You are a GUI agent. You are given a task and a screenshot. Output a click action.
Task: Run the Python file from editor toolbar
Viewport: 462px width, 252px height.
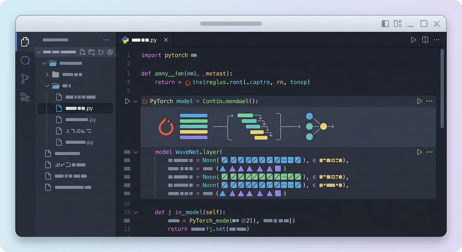pos(413,40)
